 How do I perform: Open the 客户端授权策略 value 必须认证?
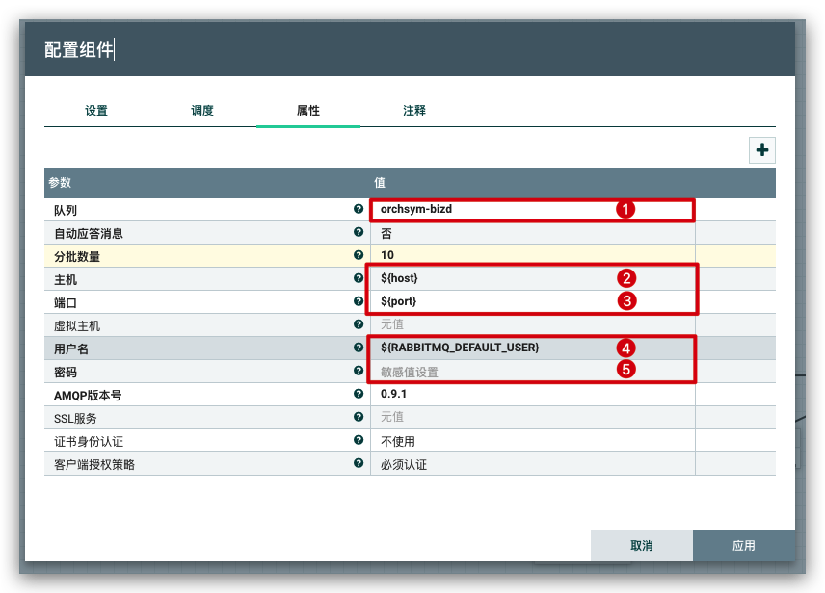coord(482,464)
